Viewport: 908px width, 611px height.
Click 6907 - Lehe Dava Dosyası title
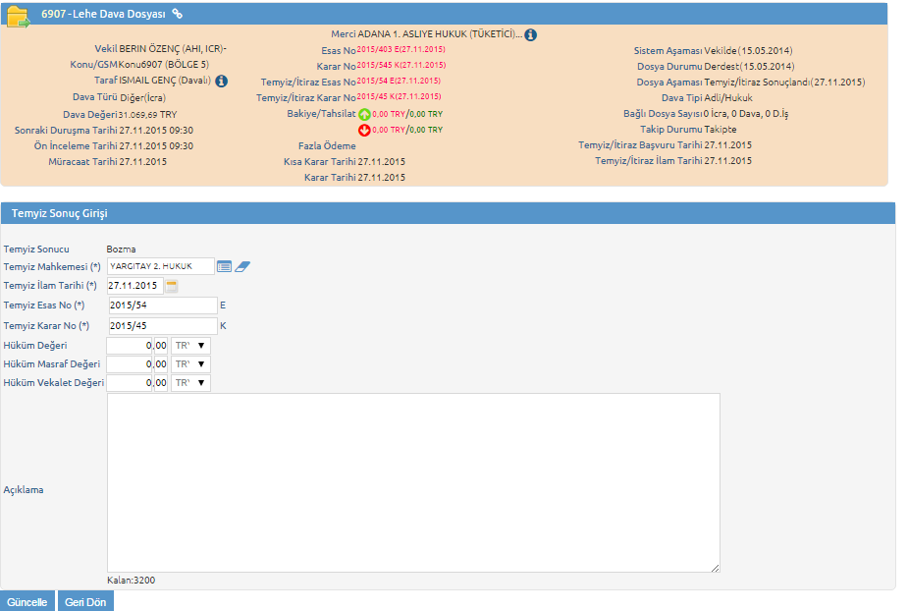pyautogui.click(x=103, y=14)
